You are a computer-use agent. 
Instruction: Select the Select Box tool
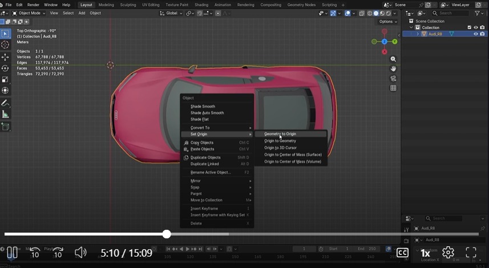5,34
